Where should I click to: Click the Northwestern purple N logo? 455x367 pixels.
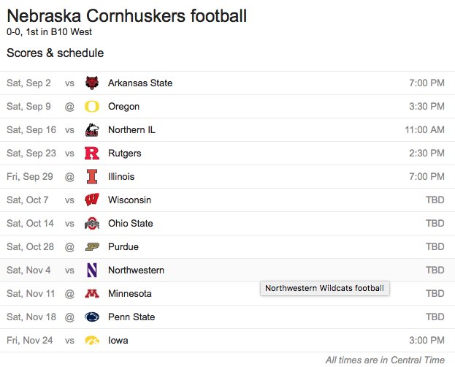tap(92, 270)
